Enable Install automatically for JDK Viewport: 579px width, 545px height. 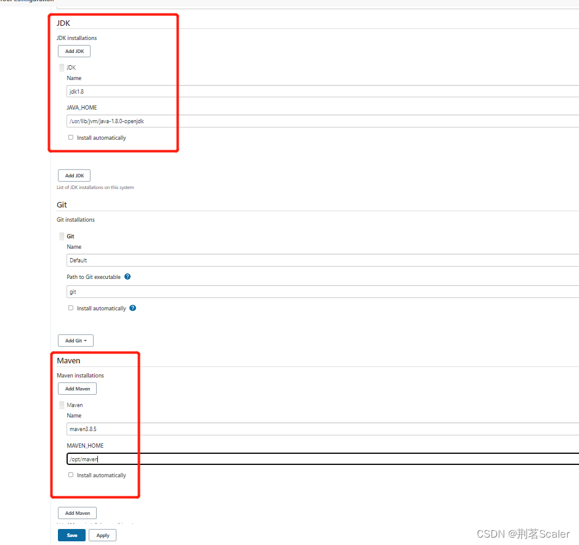tap(71, 138)
